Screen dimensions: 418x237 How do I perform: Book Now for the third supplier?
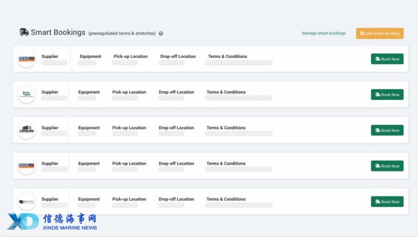387,130
